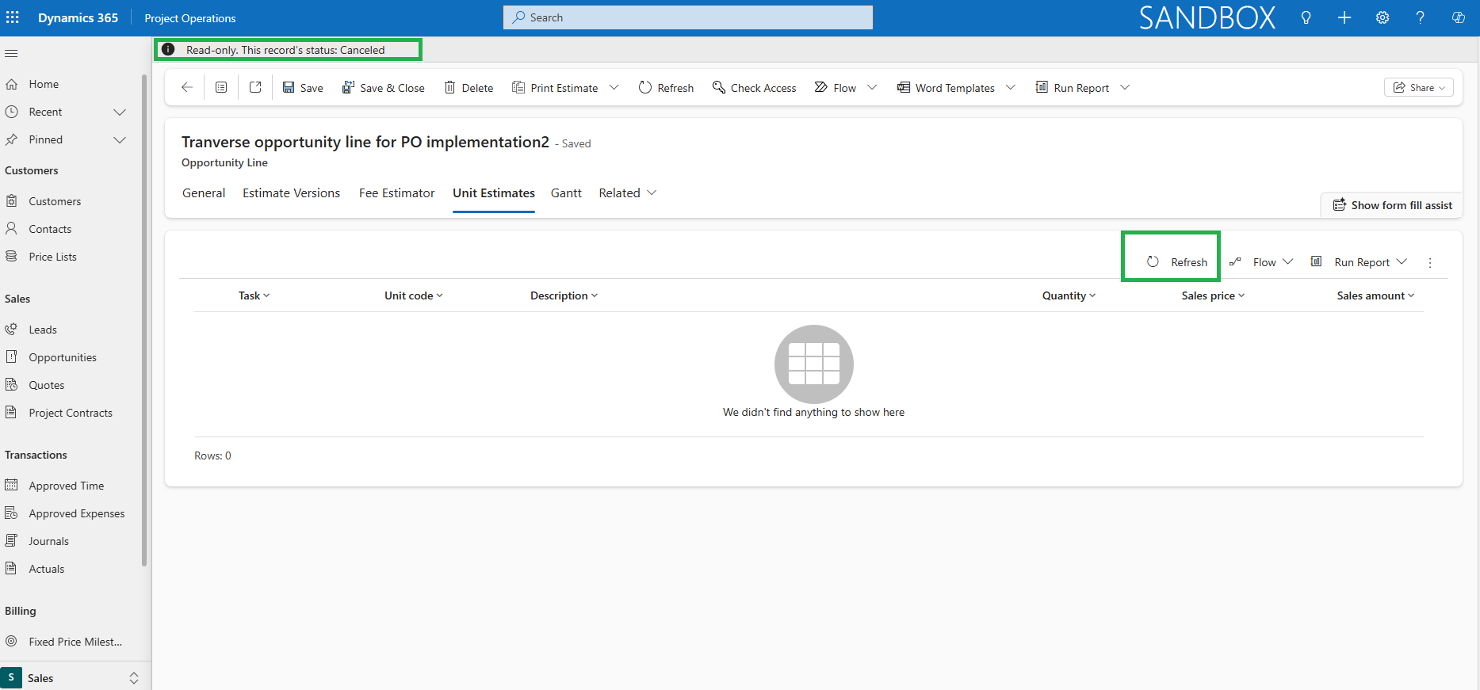
Task: Open the Dynamics 365 app launcher waffle
Action: pos(13,17)
